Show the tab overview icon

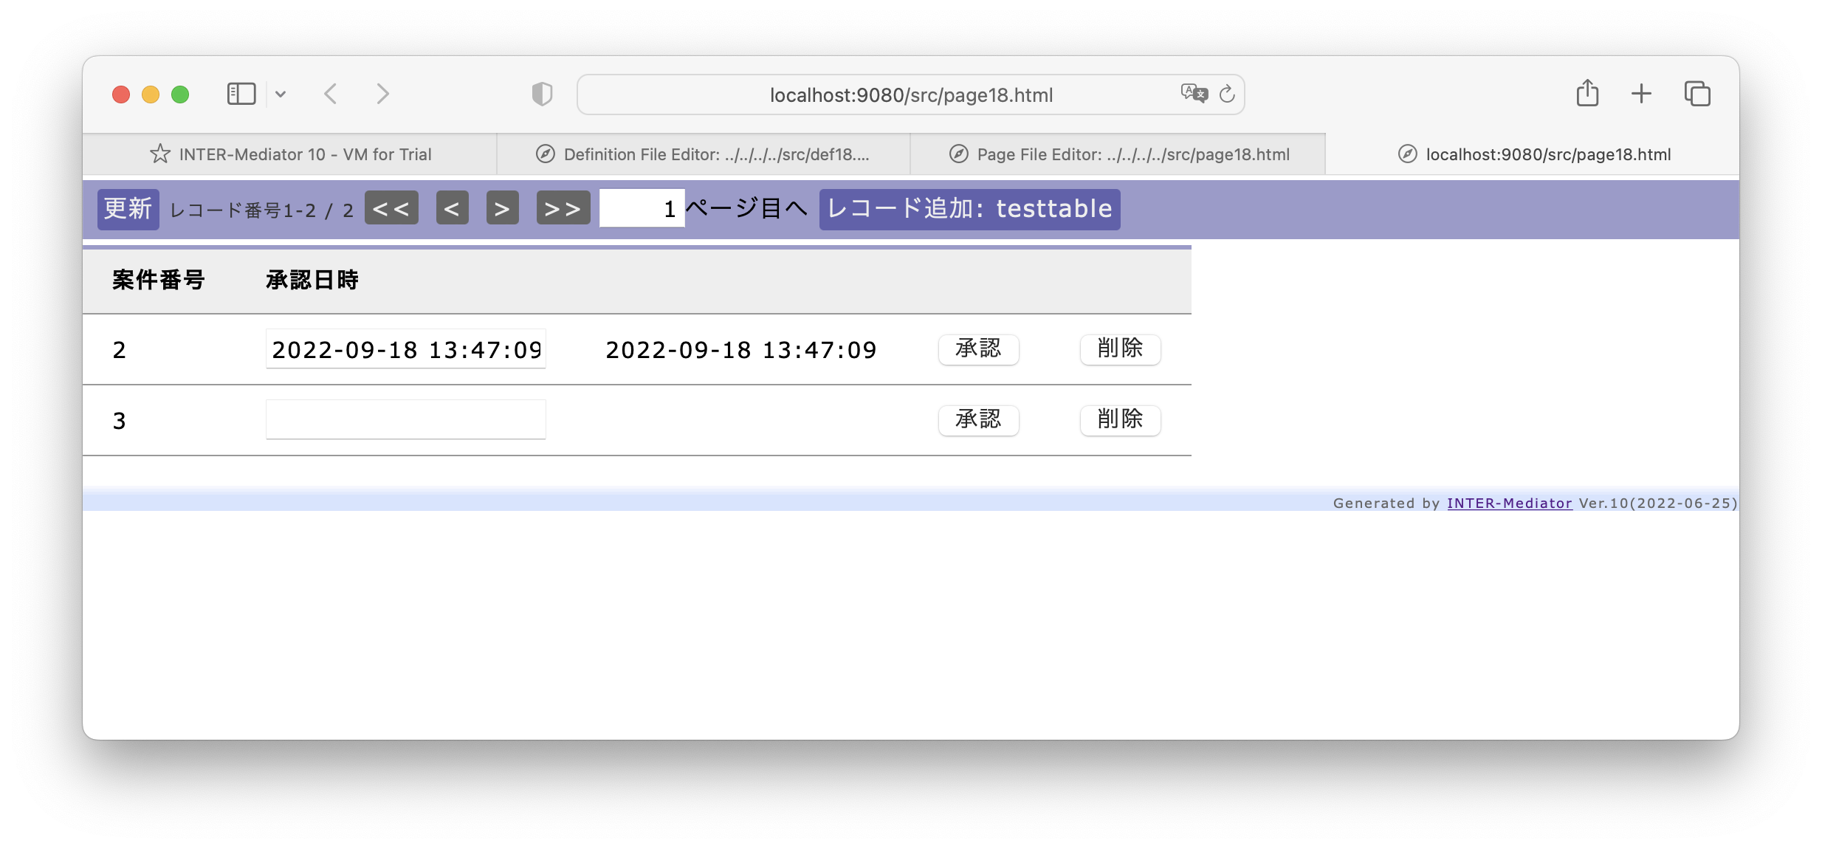1697,94
